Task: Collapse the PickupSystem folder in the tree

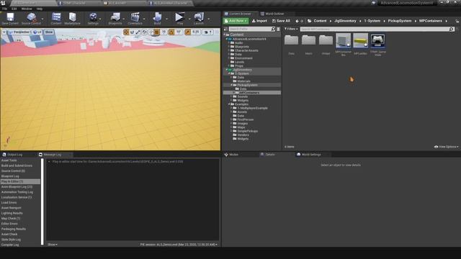Action: click(x=231, y=85)
